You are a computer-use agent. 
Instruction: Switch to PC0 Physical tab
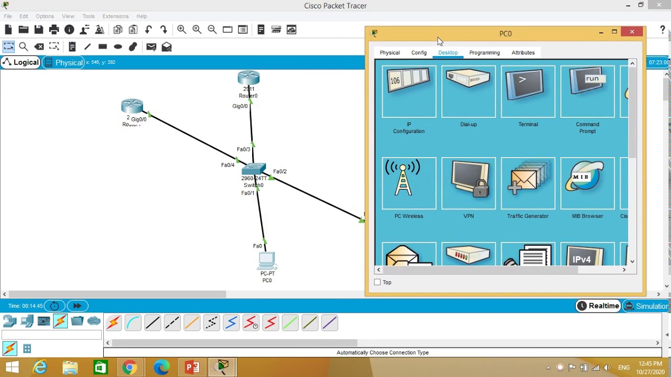tap(389, 52)
